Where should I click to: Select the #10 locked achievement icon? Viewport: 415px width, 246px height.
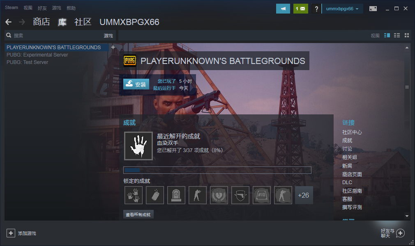[262, 195]
